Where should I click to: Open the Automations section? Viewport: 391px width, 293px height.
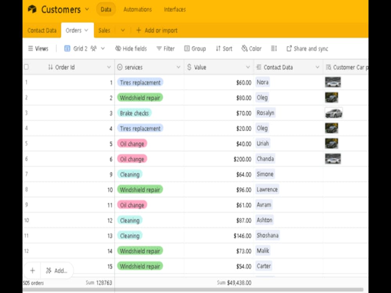tap(138, 9)
